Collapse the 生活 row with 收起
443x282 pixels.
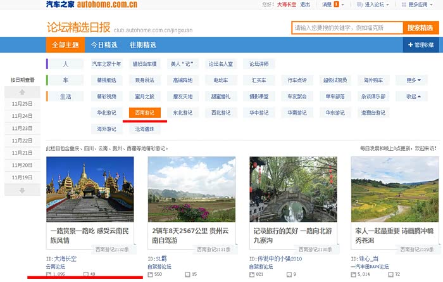click(x=415, y=96)
